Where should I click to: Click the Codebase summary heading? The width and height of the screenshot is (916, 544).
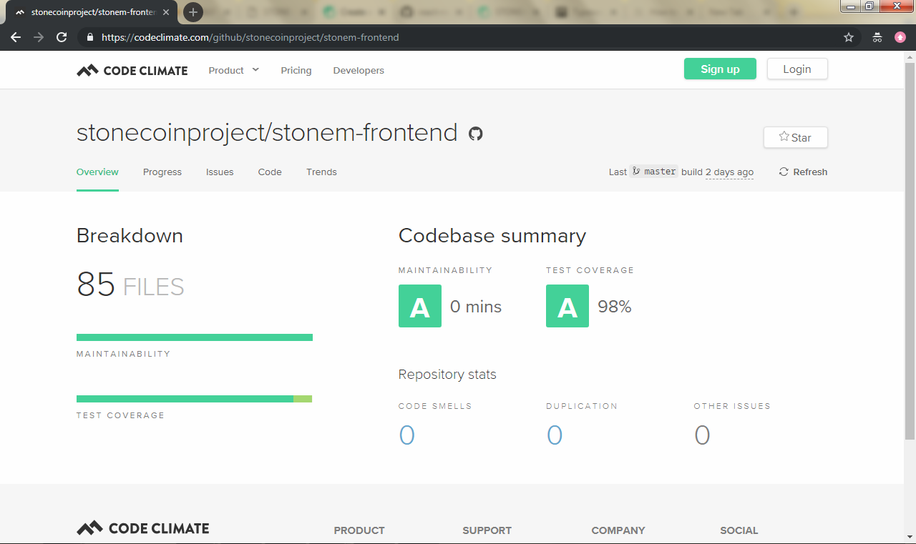[x=492, y=236]
